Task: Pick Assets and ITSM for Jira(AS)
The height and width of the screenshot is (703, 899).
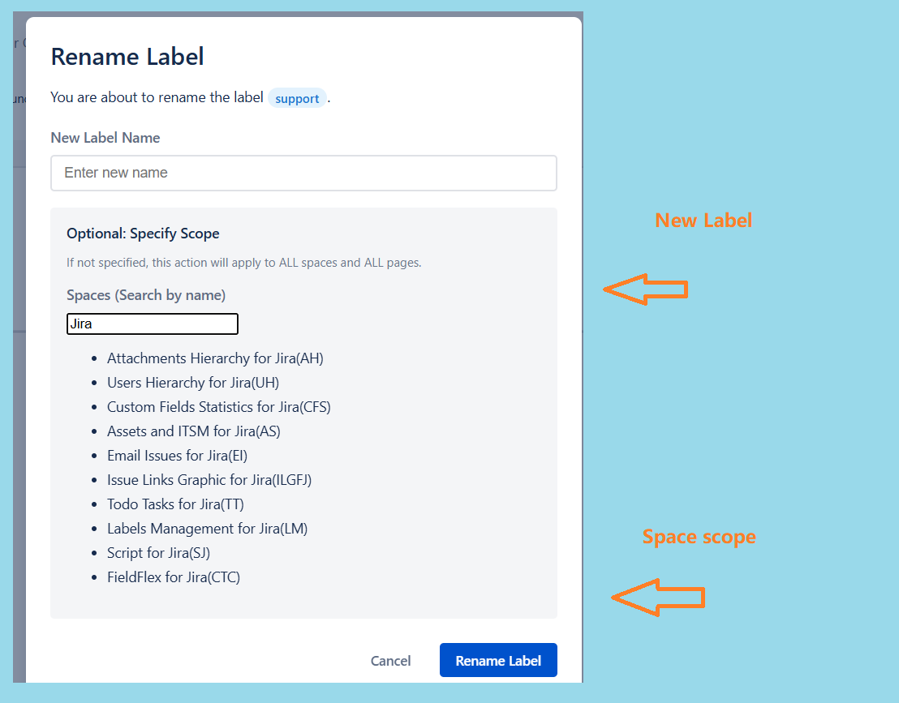Action: pyautogui.click(x=193, y=431)
